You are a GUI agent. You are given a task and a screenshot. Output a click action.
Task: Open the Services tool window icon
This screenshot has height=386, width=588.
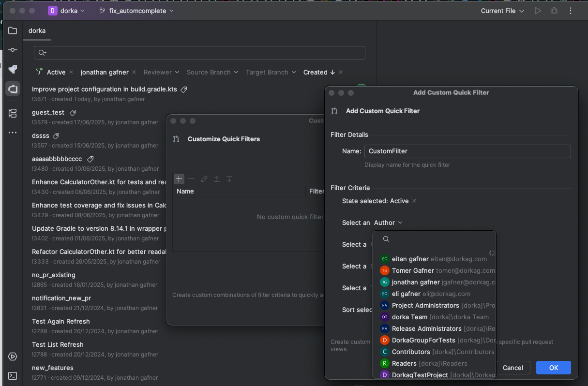click(x=13, y=356)
